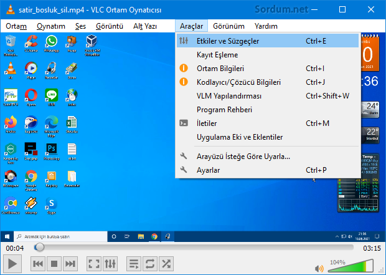The width and height of the screenshot is (386, 275).
Task: Choose Kodlayıcı/Çözücü Bilgileri entry
Action: click(x=268, y=82)
